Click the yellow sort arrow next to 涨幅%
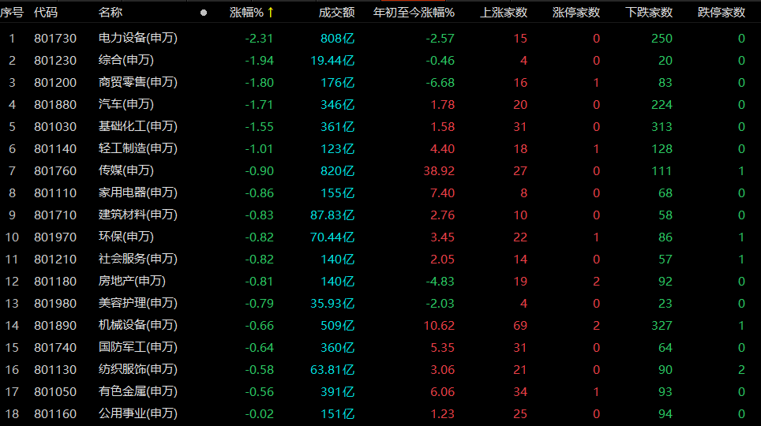This screenshot has height=426, width=761. click(x=270, y=13)
